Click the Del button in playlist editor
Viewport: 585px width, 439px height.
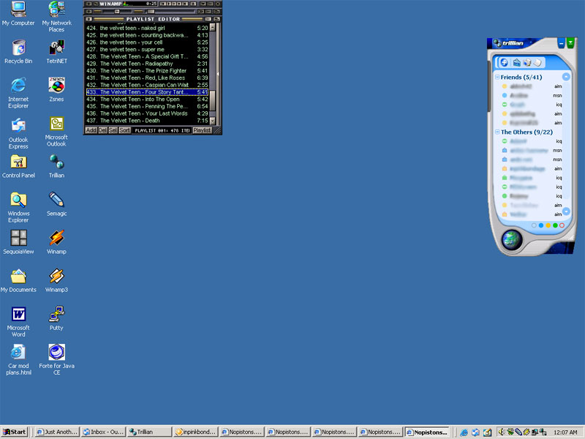(x=102, y=130)
